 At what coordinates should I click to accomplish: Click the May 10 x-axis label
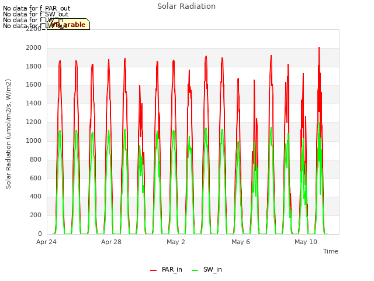click(306, 242)
